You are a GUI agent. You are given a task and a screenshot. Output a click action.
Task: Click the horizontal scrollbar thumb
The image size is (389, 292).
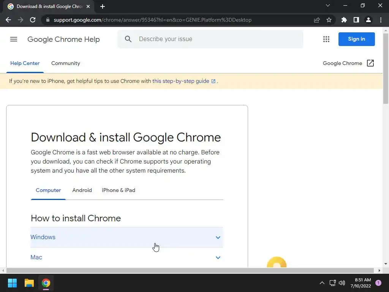tap(190, 270)
